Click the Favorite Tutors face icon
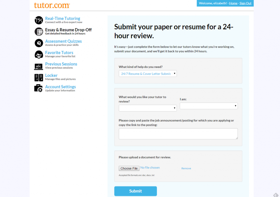The image size is (280, 197). pos(39,54)
